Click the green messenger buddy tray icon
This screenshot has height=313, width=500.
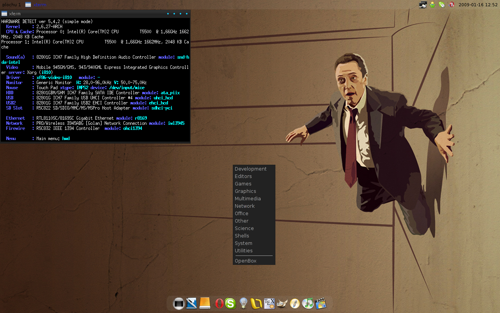point(432,5)
